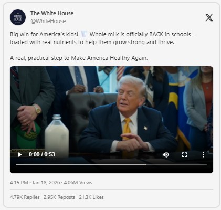Open The White House display name

(52, 13)
